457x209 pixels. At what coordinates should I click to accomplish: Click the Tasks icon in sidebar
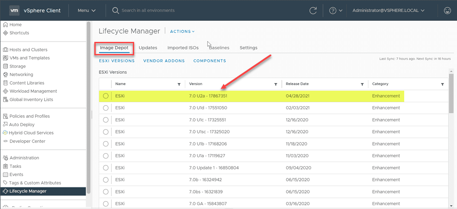(5, 166)
